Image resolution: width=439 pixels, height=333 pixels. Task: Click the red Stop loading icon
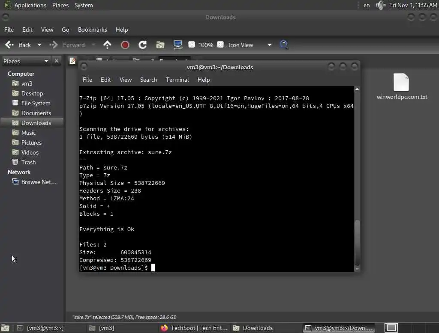coord(125,45)
